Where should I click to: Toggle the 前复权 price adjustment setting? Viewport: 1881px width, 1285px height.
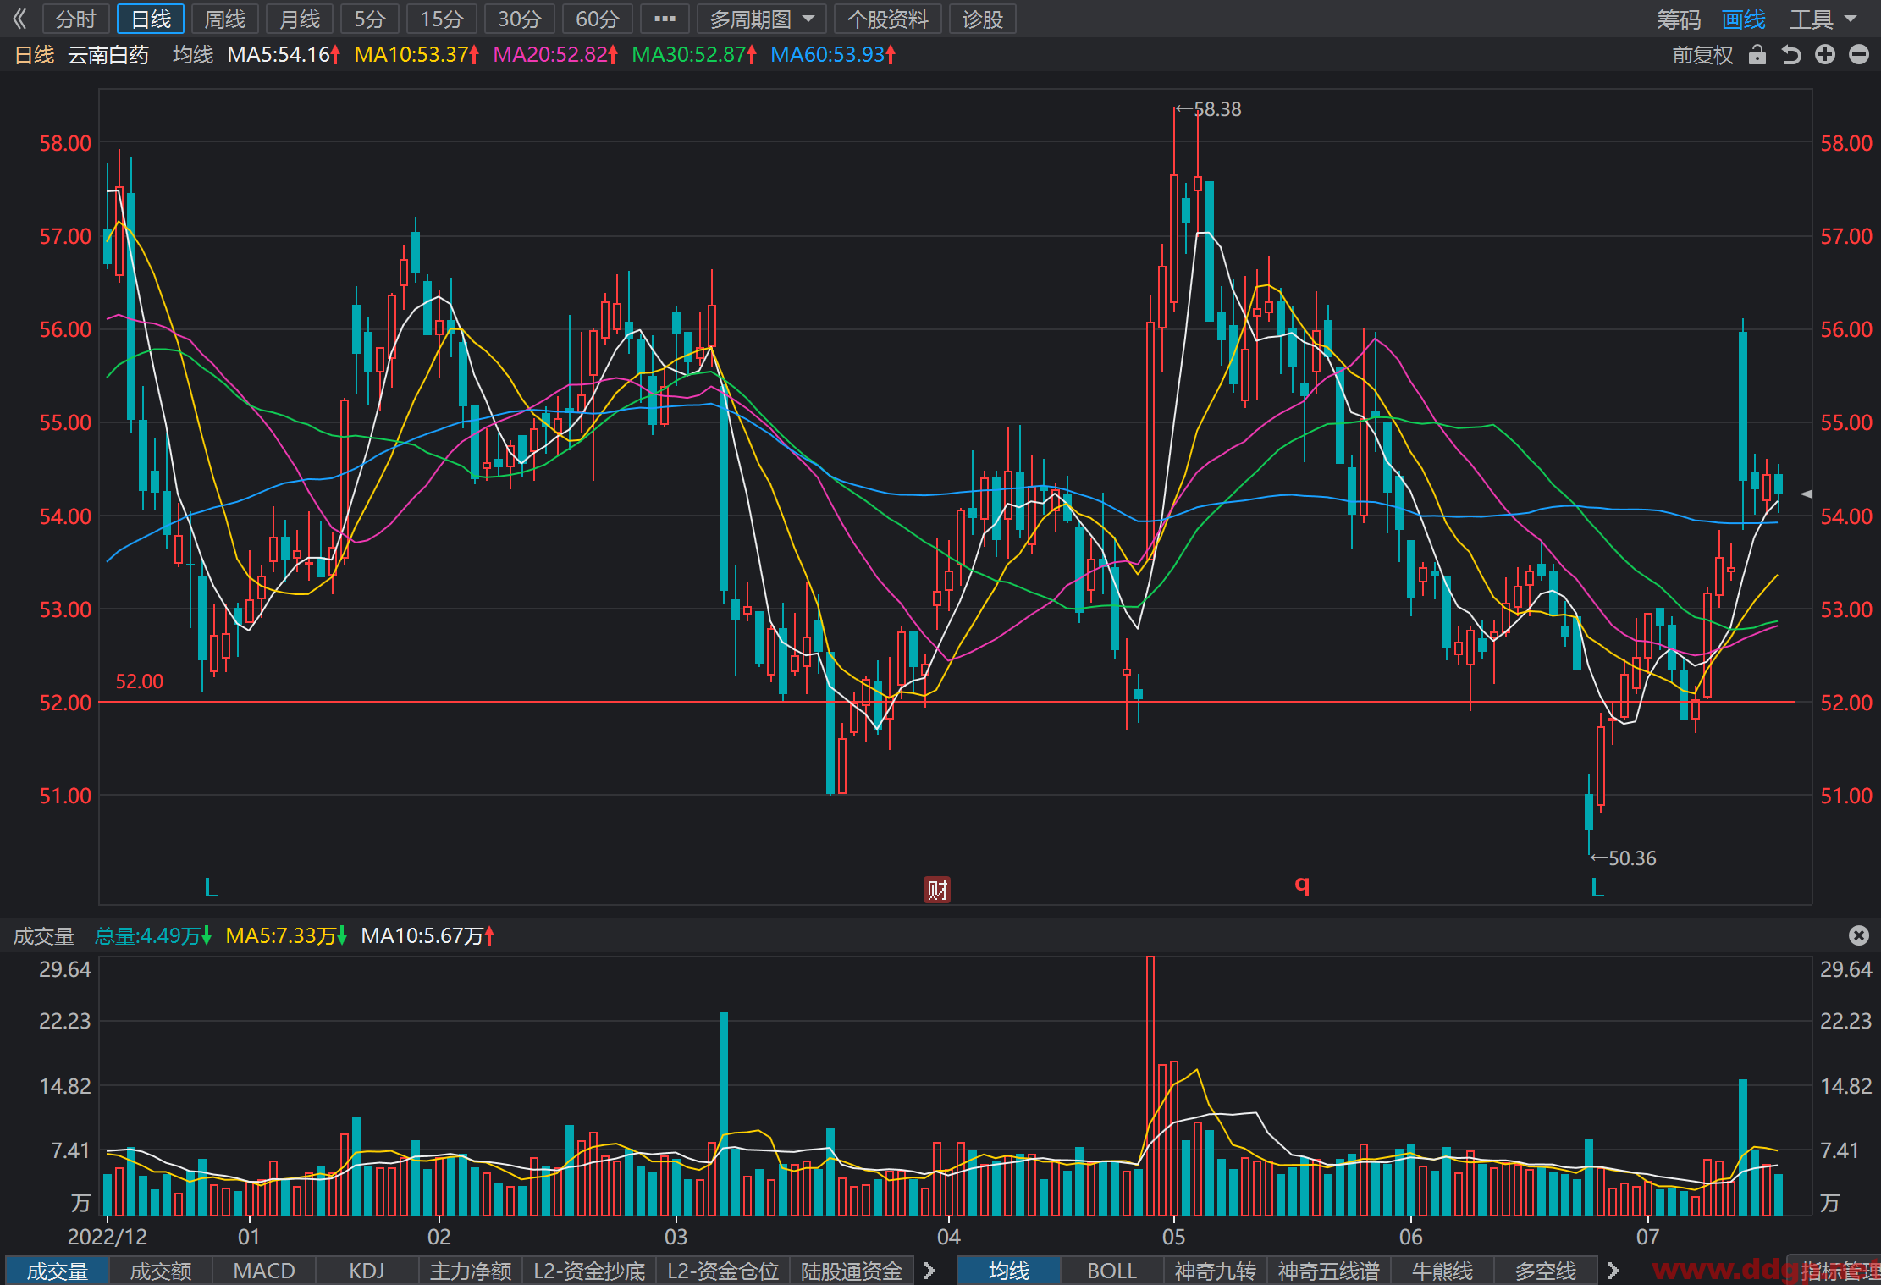coord(1702,55)
